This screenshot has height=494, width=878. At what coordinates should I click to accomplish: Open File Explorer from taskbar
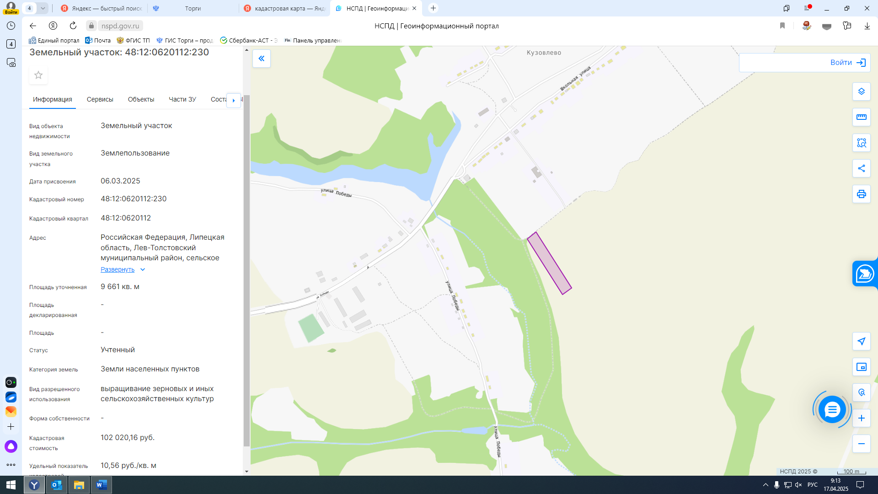(x=79, y=485)
